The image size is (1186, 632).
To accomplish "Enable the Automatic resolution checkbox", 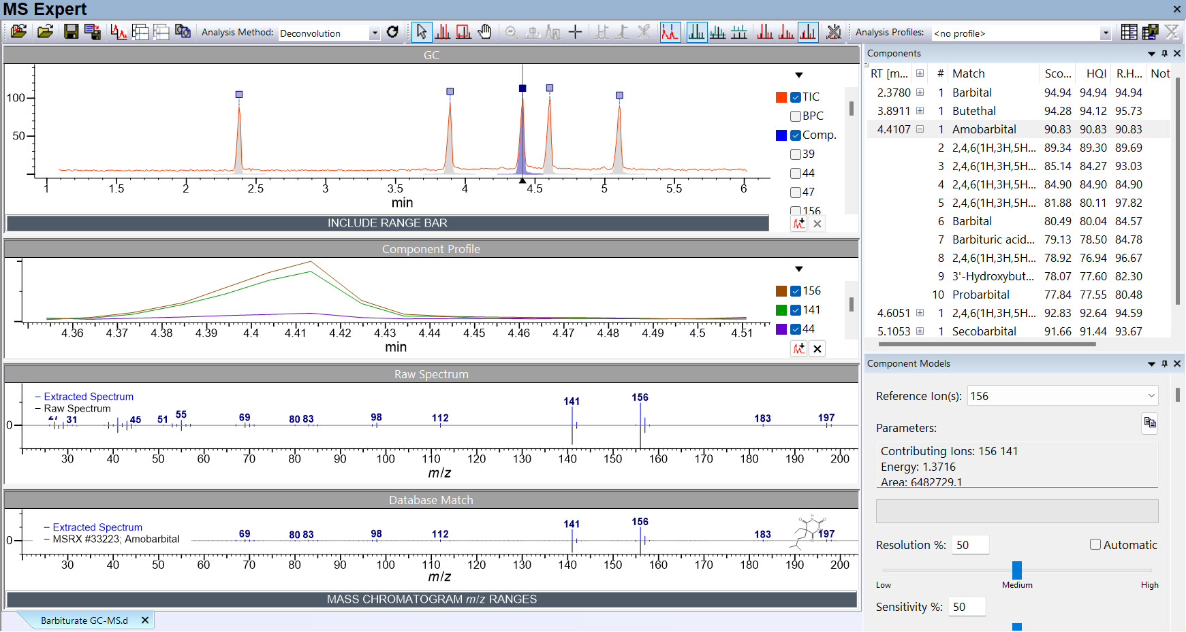I will (1095, 544).
